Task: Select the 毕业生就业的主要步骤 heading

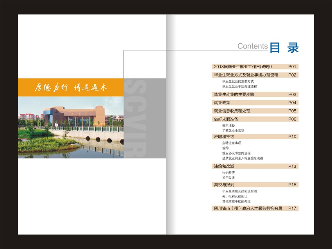Action: click(234, 94)
